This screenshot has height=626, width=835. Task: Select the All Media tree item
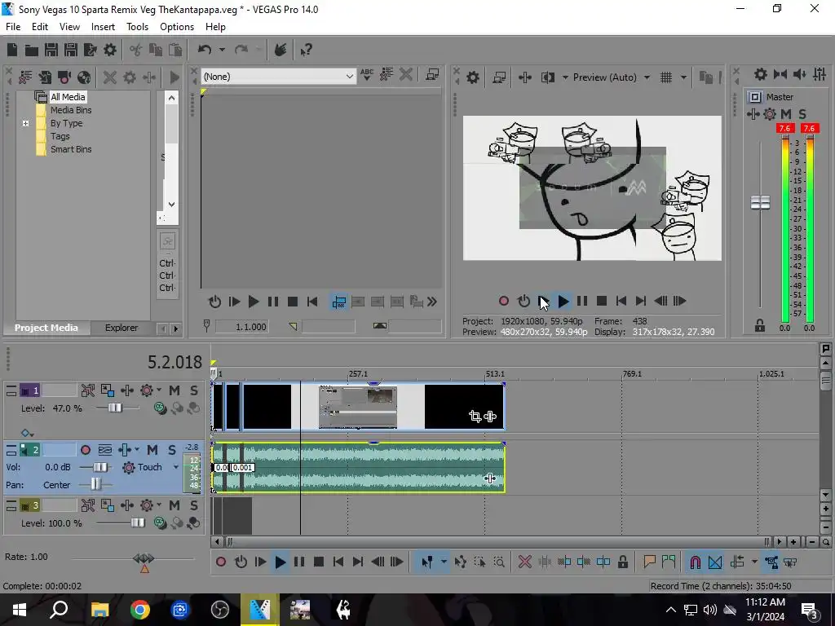coord(68,97)
